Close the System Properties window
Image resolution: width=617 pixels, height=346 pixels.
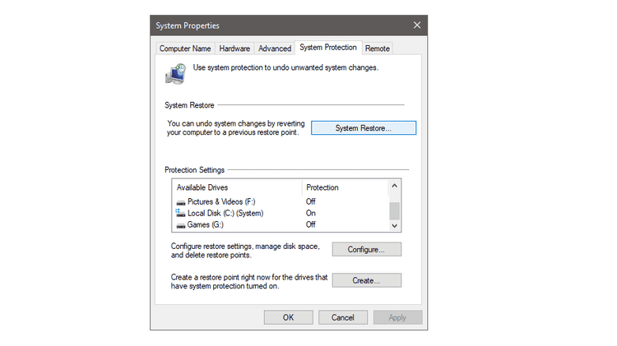[417, 25]
